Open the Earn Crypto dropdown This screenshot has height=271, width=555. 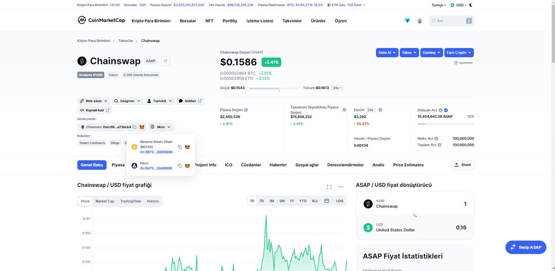(x=459, y=53)
